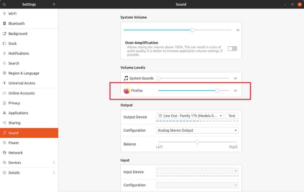Click the System Sounds volume slider handle
This screenshot has width=304, height=192.
[x=158, y=78]
